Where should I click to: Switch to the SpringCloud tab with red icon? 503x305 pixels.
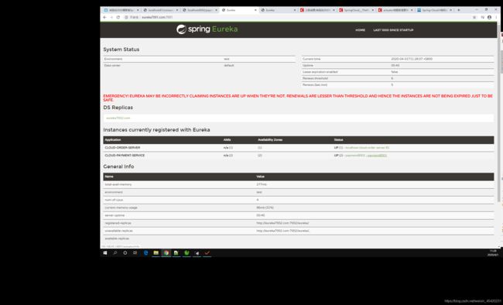coord(357,10)
